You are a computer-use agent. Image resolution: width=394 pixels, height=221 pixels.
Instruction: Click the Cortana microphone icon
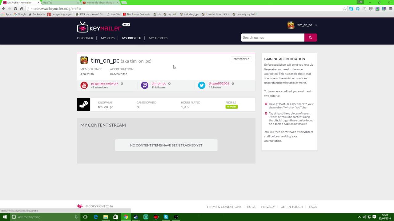tap(76, 217)
